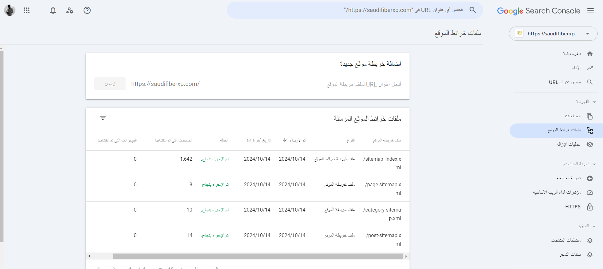Click the type column header "النوع"
Screen dimensions: 603x269
click(x=351, y=140)
